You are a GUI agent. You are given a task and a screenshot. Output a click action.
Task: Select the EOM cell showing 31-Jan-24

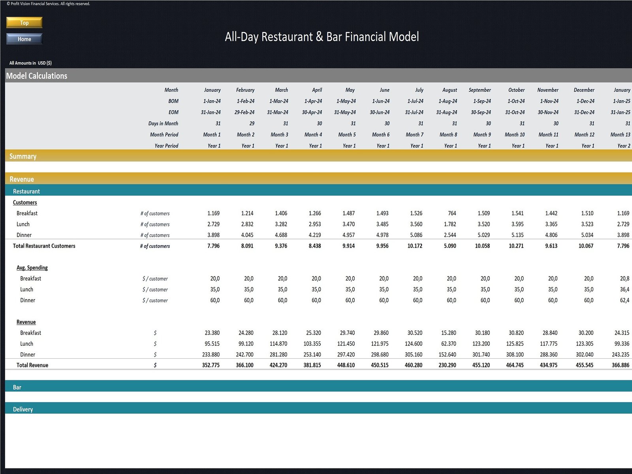[212, 112]
